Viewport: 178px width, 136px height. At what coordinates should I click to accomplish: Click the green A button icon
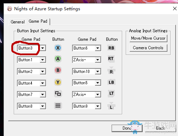(x=58, y=59)
